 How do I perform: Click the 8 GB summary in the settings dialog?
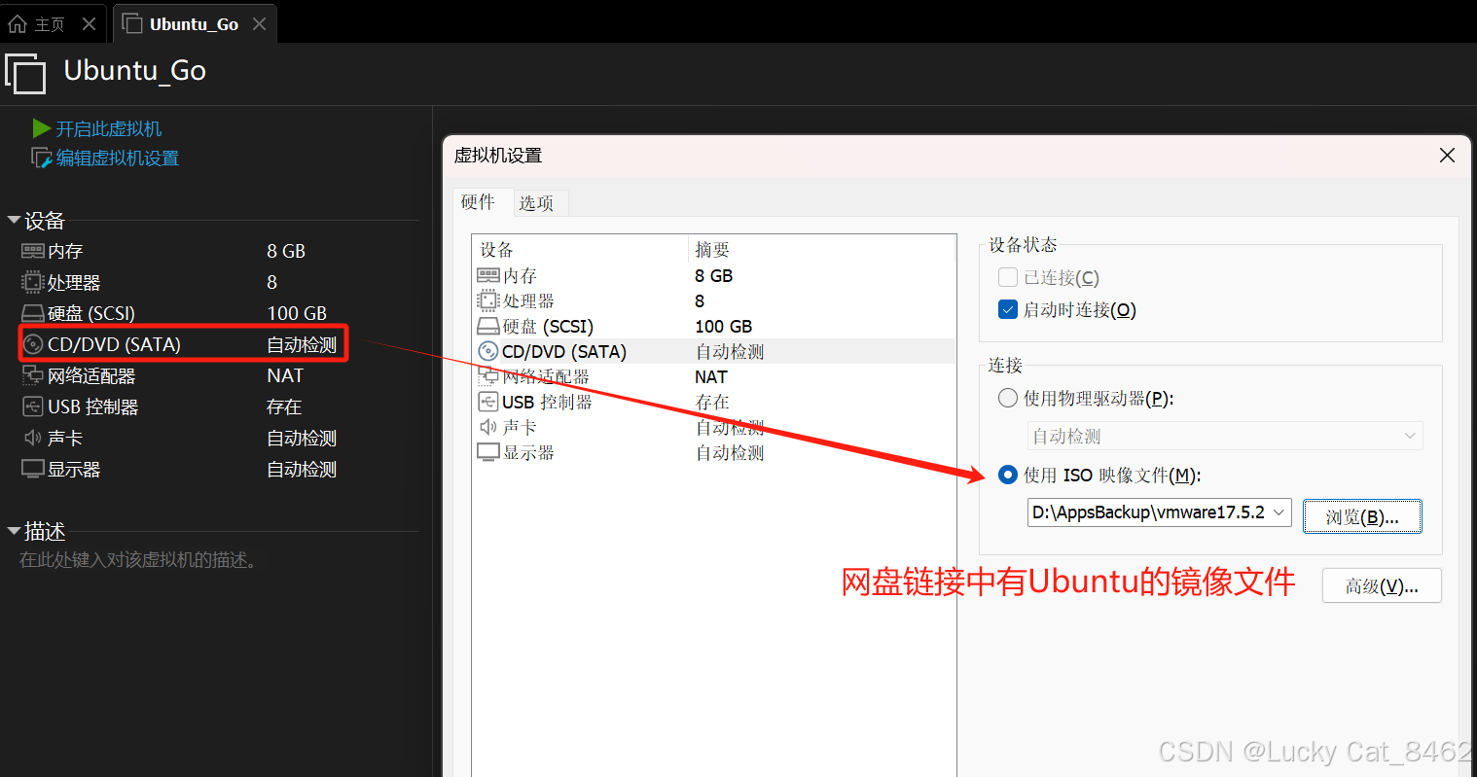[713, 276]
